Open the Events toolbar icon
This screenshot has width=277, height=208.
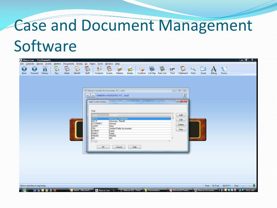pos(109,70)
